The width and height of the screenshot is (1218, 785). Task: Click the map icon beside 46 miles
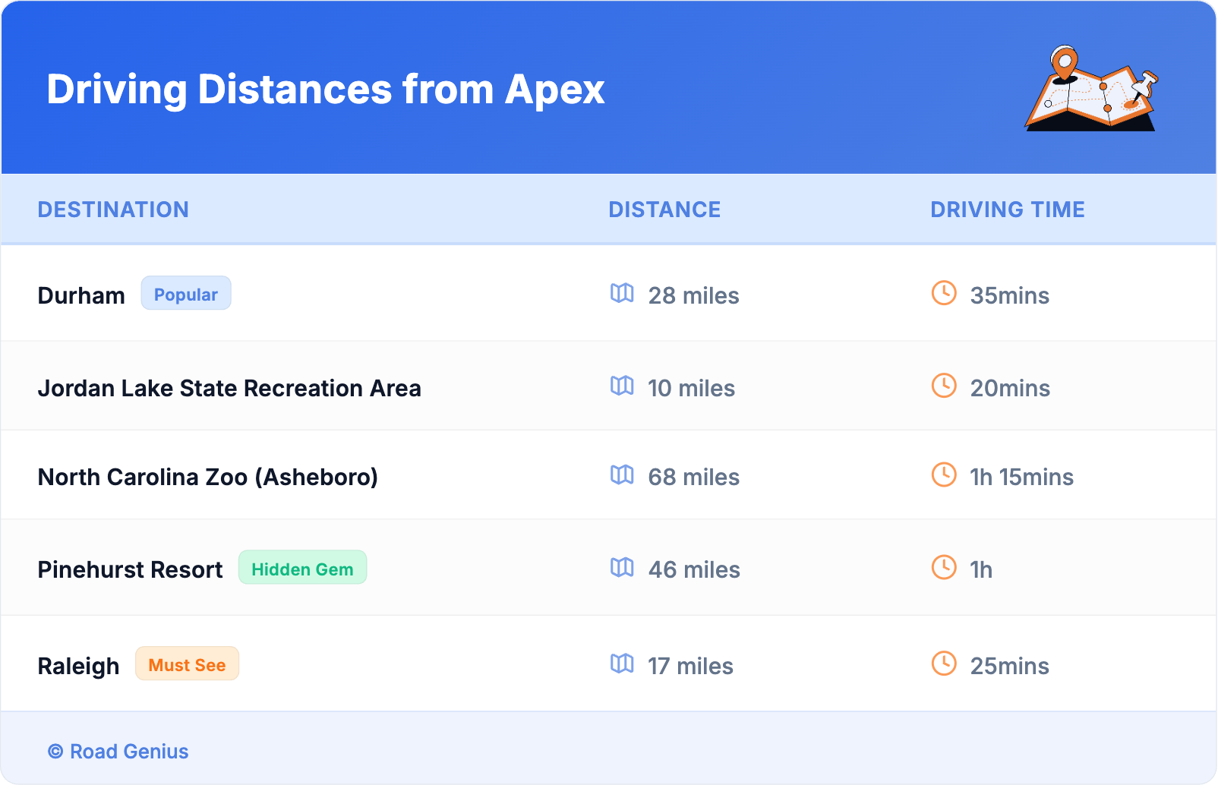coord(622,567)
